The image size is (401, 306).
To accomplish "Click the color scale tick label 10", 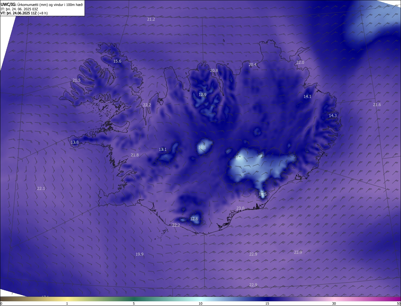I will 200,303.
